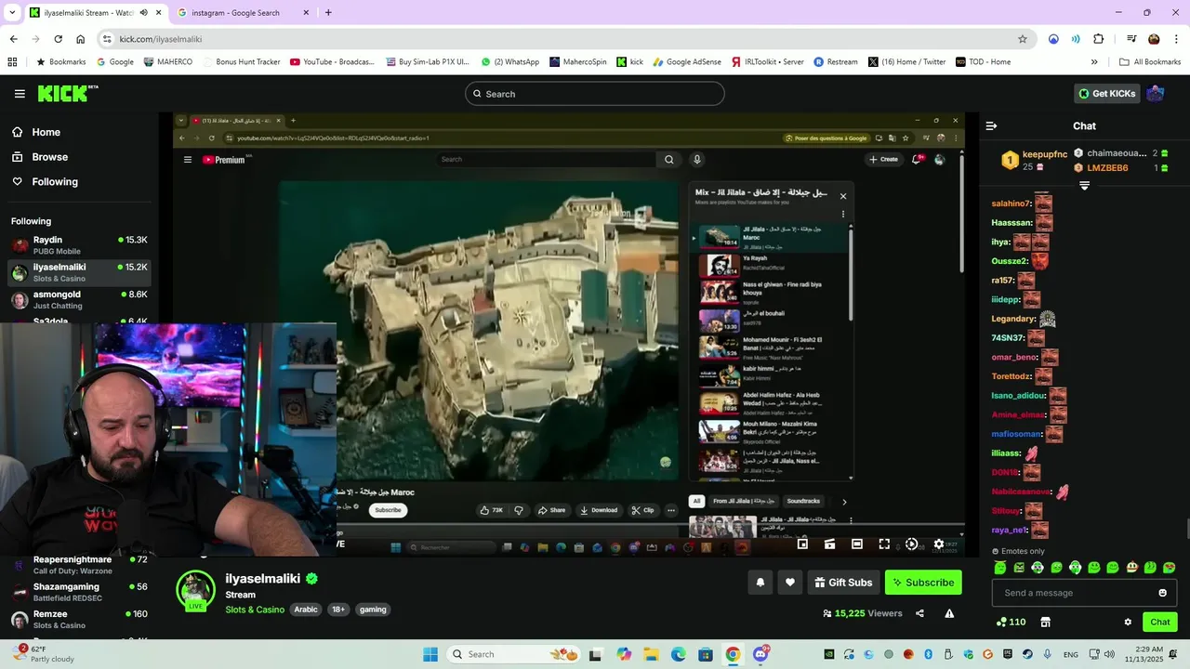Open chat settings gear icon
This screenshot has height=669, width=1190.
coord(1128,622)
